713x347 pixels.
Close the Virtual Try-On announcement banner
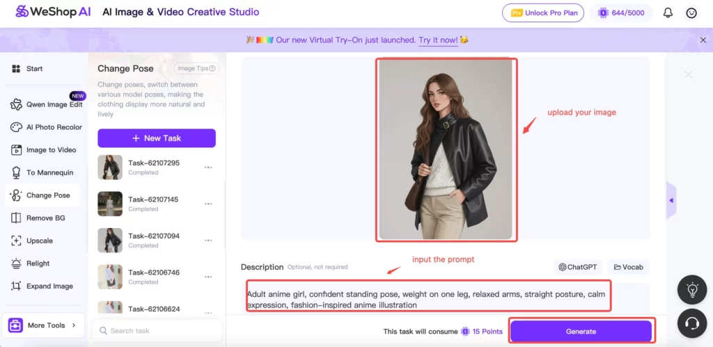pos(703,40)
